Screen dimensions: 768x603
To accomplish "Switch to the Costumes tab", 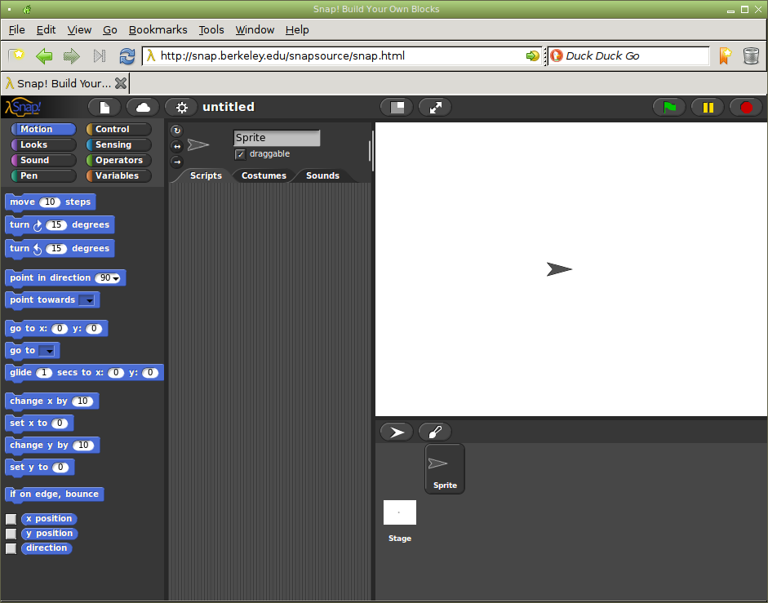I will pyautogui.click(x=264, y=175).
